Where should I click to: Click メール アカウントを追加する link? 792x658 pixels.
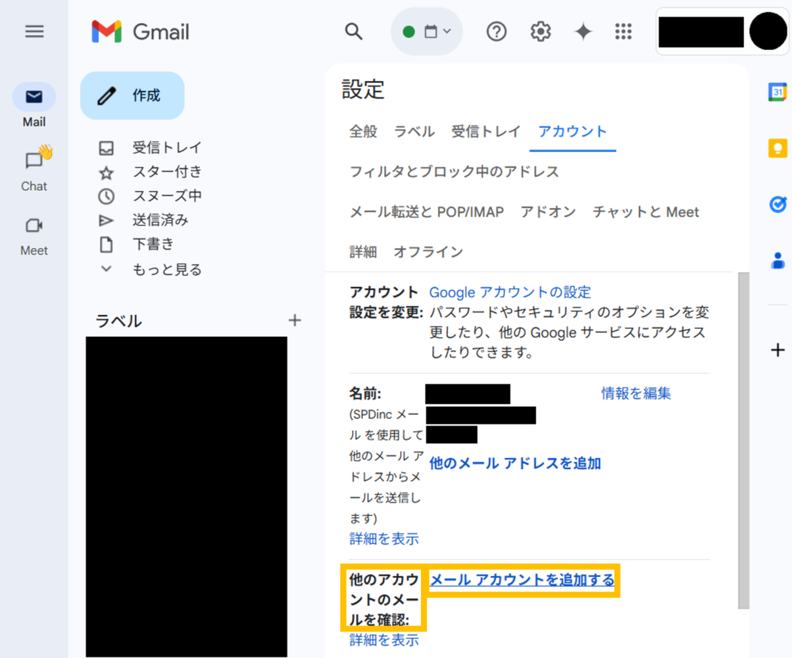[522, 580]
